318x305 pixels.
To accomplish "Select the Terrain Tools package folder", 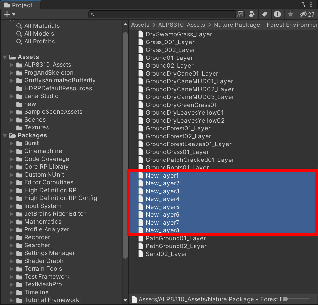I will (39, 269).
